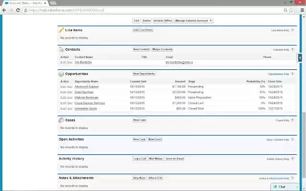Viewport: 306px width, 191px height.
Task: Click the Opportunities Help question icon
Action: coord(292,74)
